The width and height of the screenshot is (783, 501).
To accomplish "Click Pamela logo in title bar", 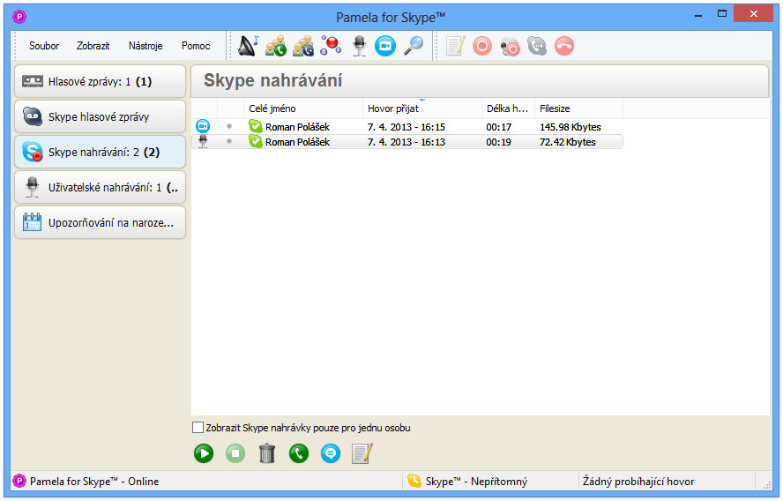I will point(19,17).
